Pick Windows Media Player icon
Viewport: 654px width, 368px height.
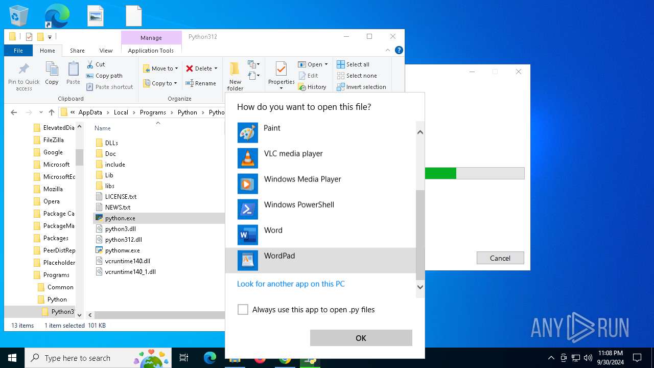tap(248, 184)
